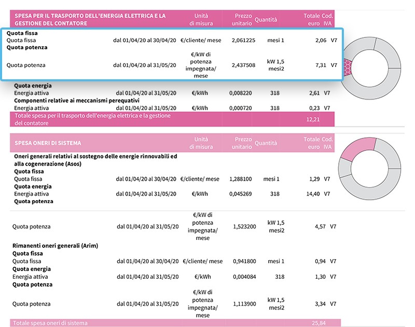The image size is (415, 327).
Task: Click the unit price 0,045269
Action: tap(240, 194)
